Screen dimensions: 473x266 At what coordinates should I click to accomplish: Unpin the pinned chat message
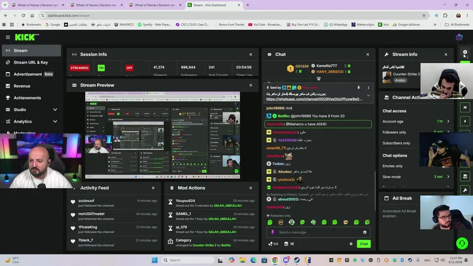[x=359, y=88]
